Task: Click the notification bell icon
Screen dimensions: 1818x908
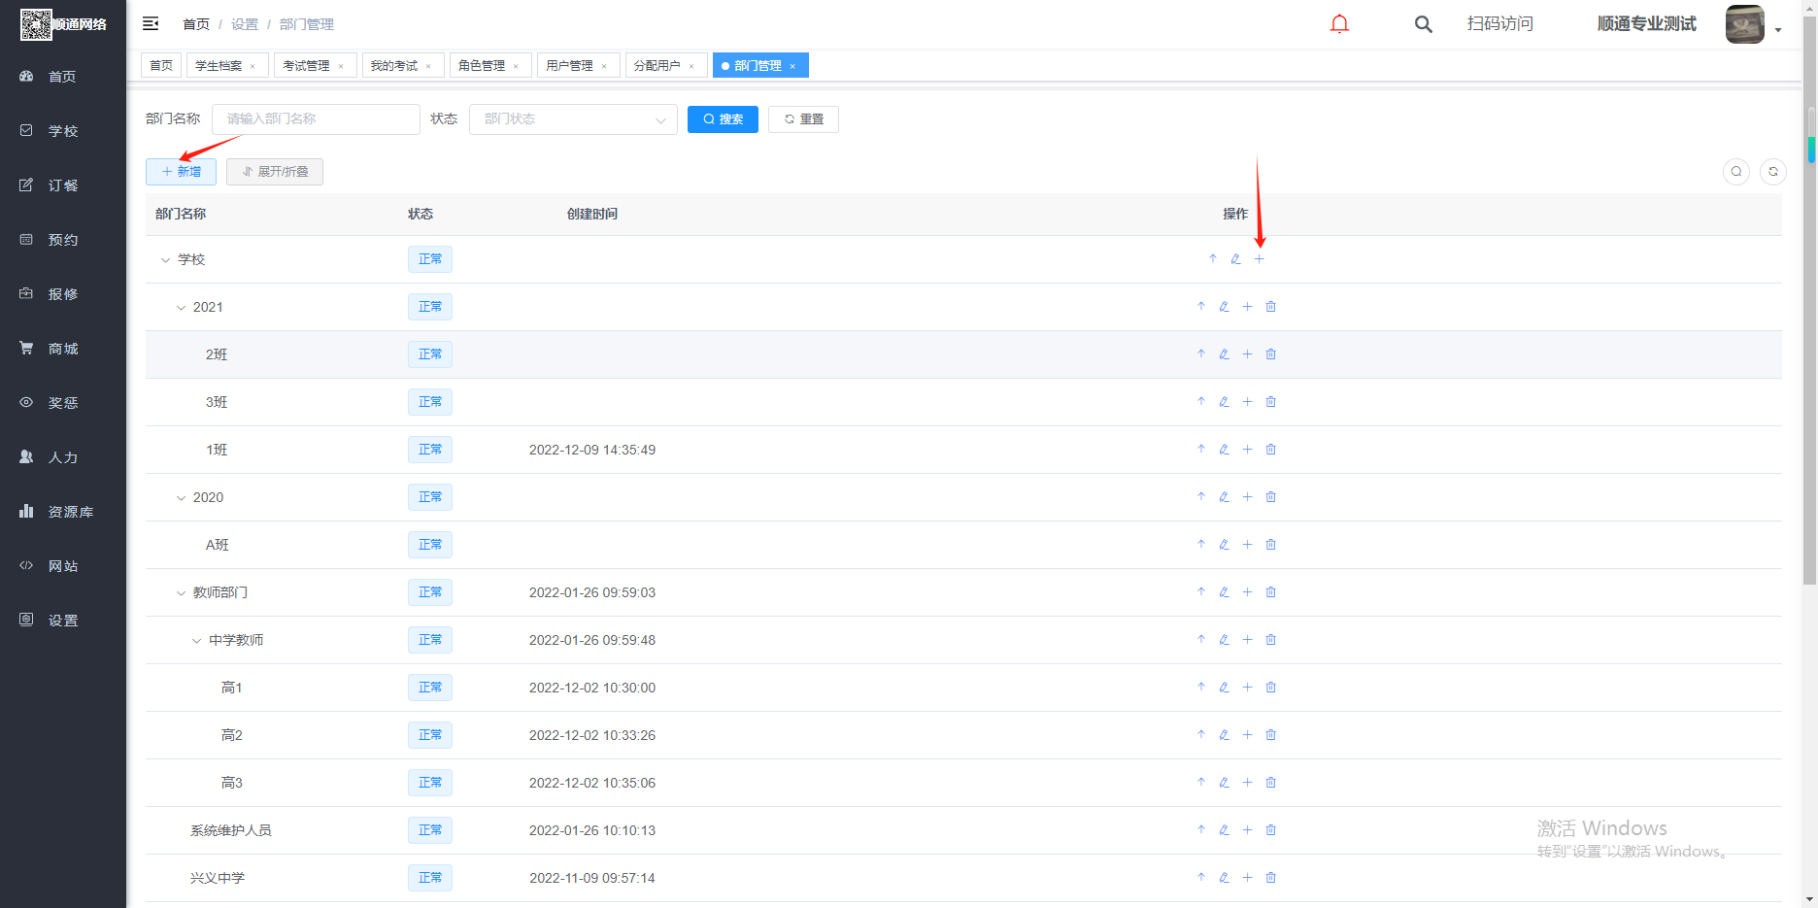Action: coord(1339,24)
